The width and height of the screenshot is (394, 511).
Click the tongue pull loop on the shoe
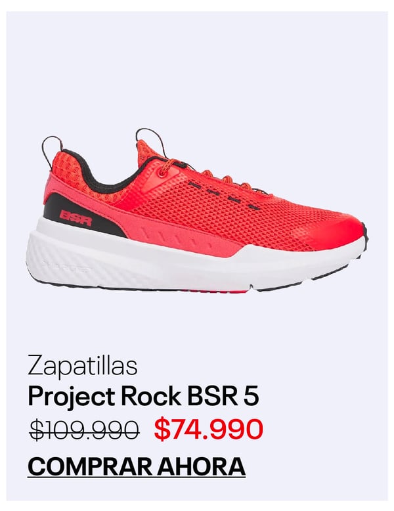click(x=150, y=140)
